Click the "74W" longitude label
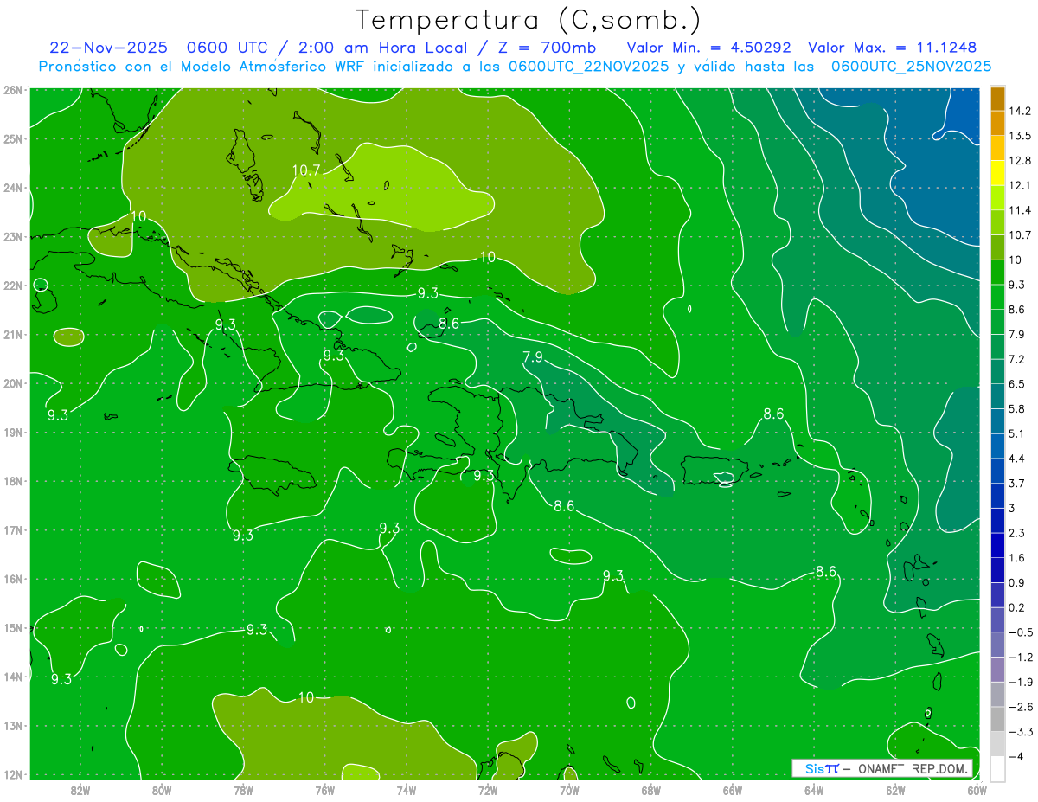1038x802 pixels. tap(407, 790)
